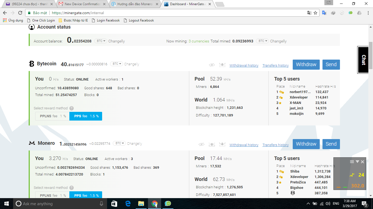Open help for Bytecoin reward method
Viewport: 373px width, 209px height.
tap(72, 108)
